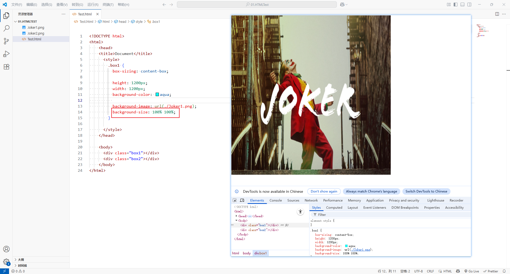Switch to DevTools Console tab
Screen dimensions: 510x274
click(x=275, y=200)
